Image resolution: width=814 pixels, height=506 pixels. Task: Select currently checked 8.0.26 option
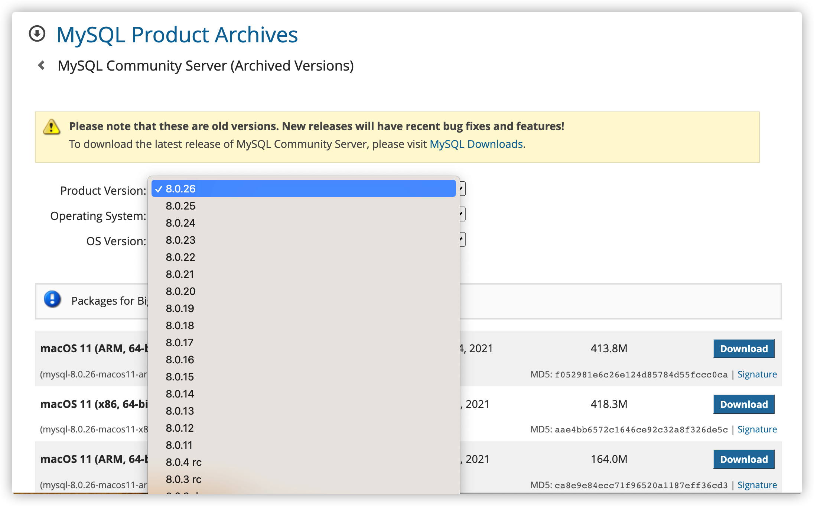coord(180,189)
